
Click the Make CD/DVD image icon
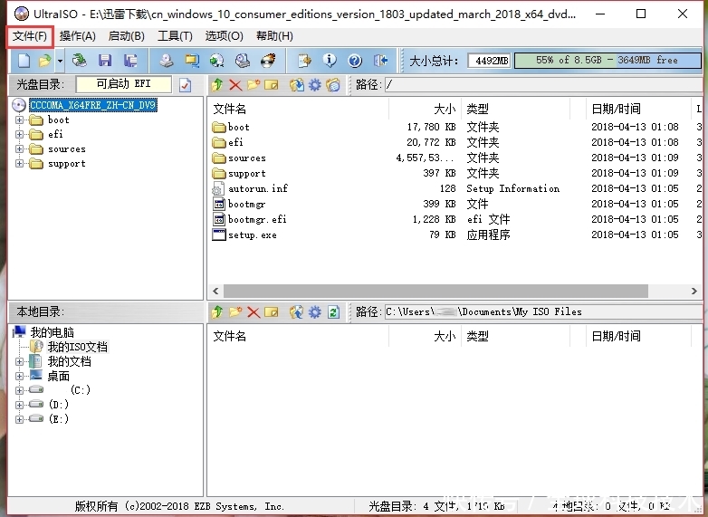click(x=167, y=60)
